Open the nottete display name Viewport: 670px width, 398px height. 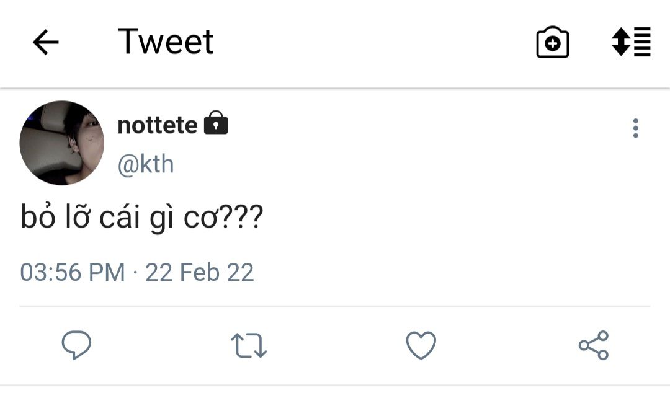[158, 125]
